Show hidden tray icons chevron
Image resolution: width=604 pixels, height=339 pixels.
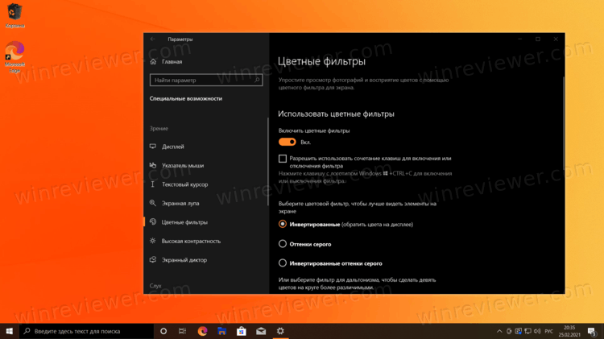[x=499, y=331]
